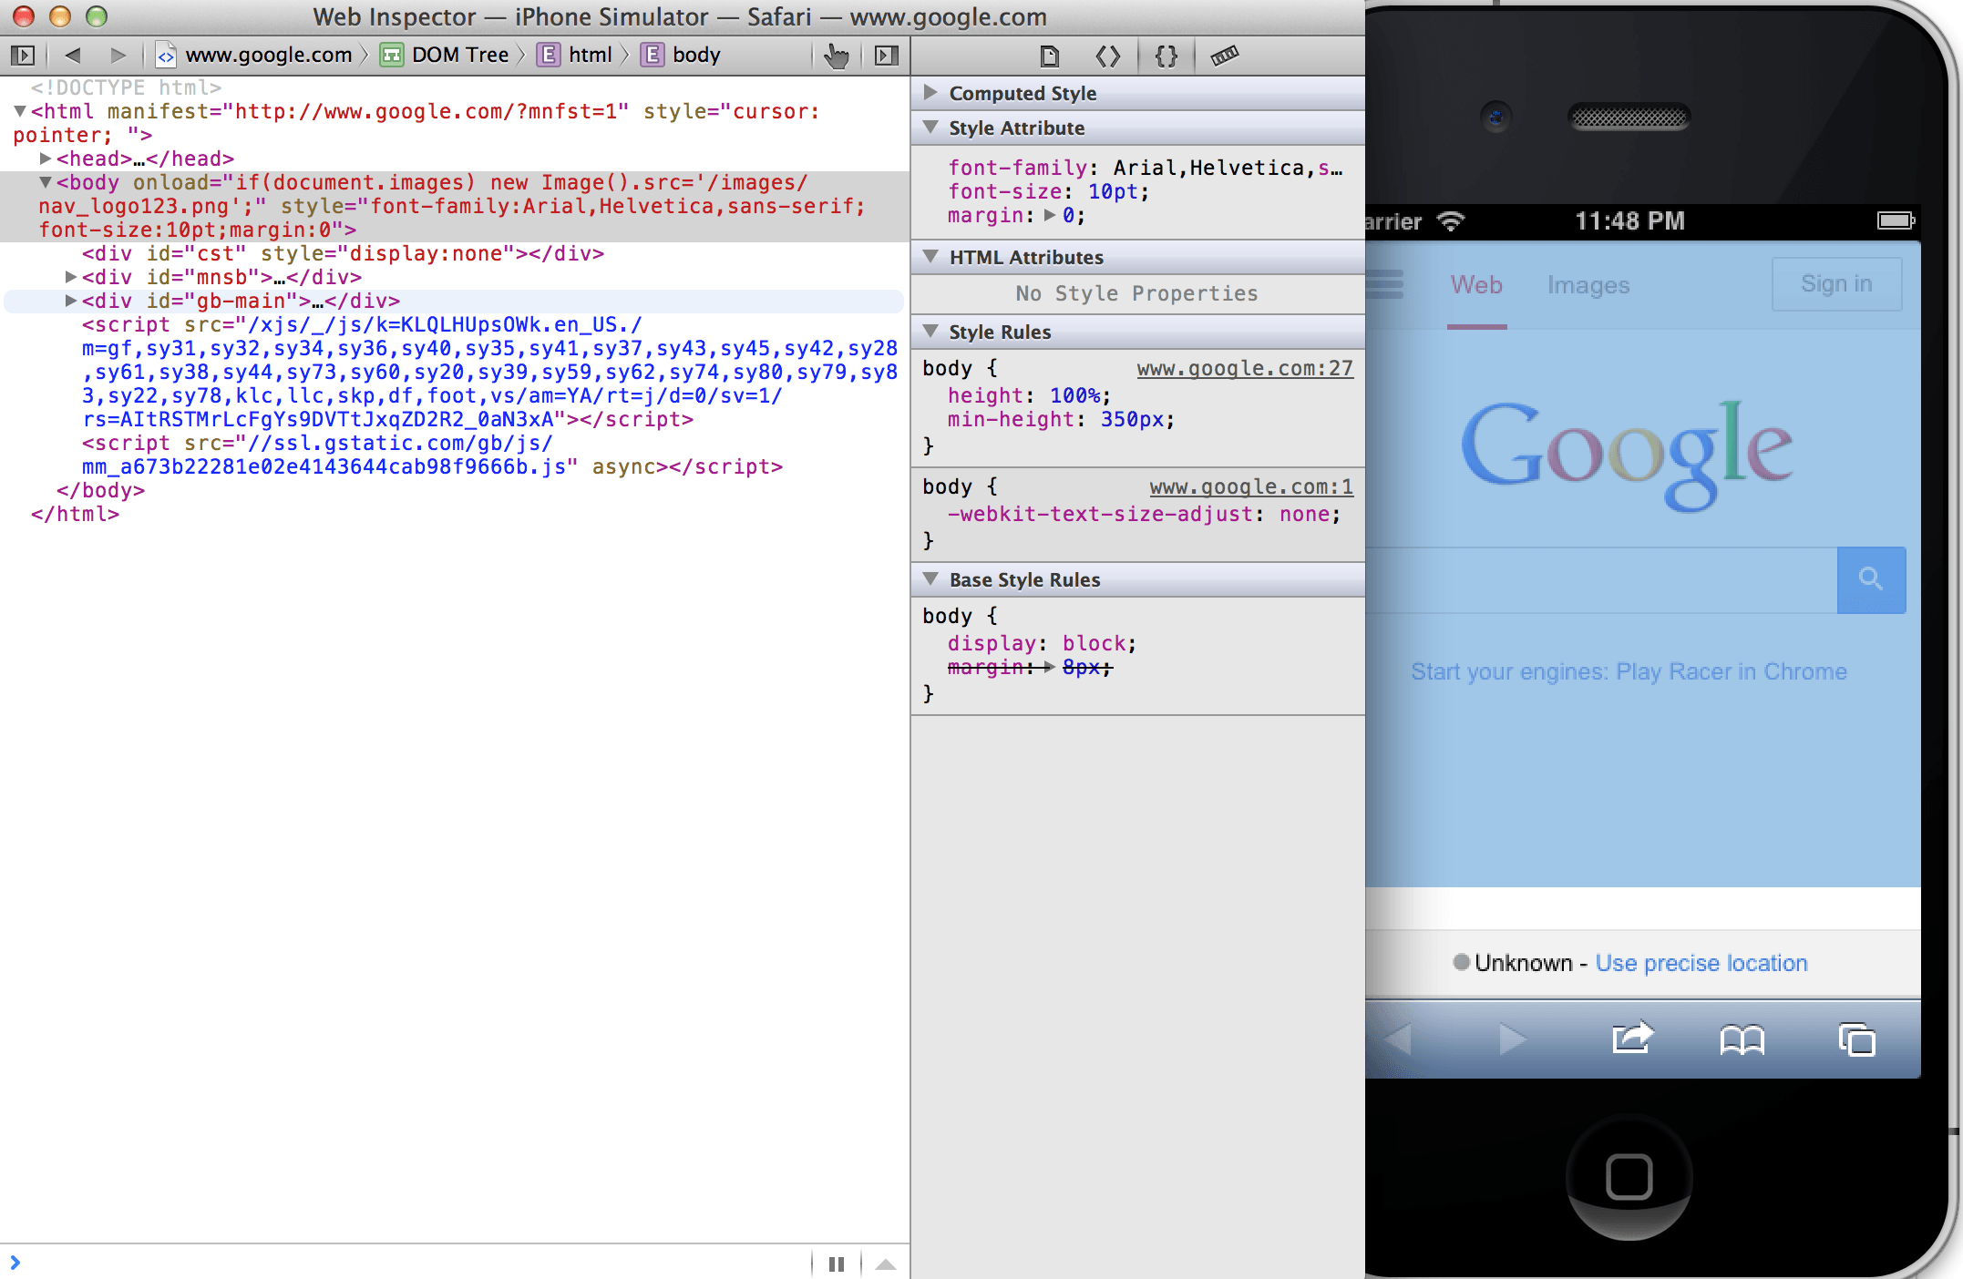The height and width of the screenshot is (1279, 1963).
Task: Switch to the Images tab in simulator
Action: click(1588, 285)
